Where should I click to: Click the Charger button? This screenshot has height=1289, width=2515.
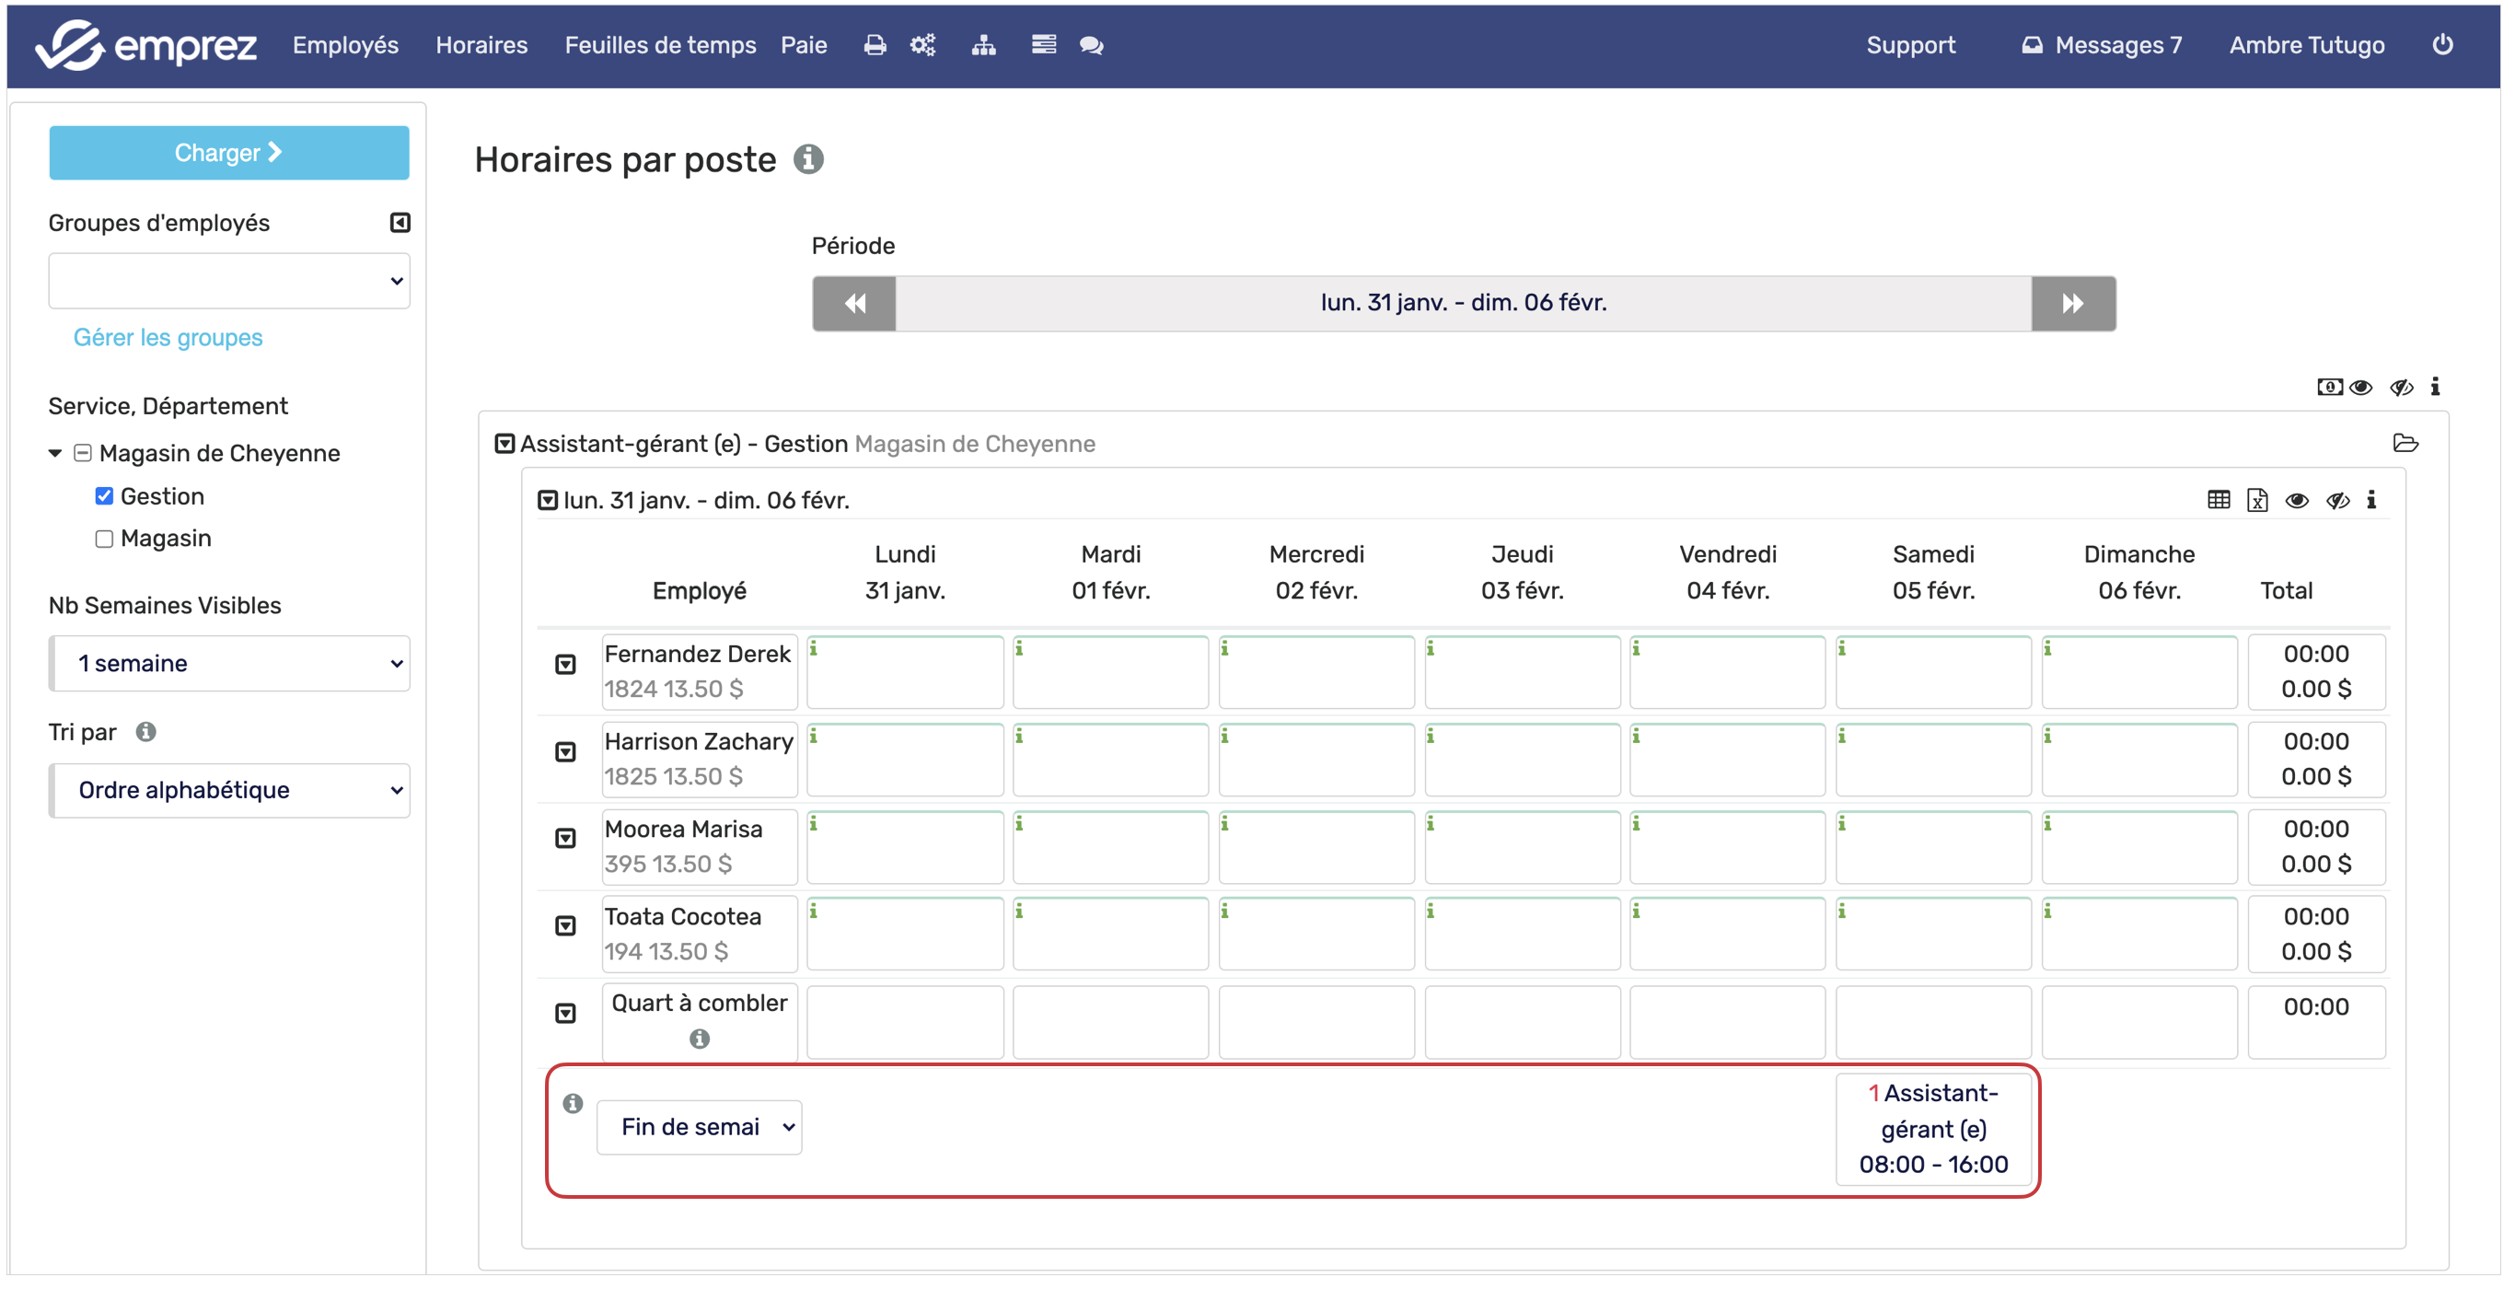pos(228,152)
